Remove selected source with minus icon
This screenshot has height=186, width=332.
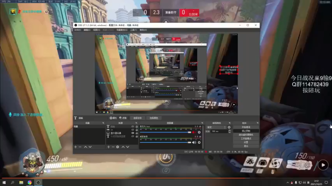(x=113, y=147)
